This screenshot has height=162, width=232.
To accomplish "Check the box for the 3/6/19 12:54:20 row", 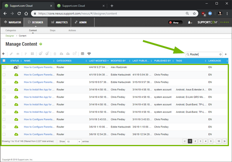I will (4, 134).
